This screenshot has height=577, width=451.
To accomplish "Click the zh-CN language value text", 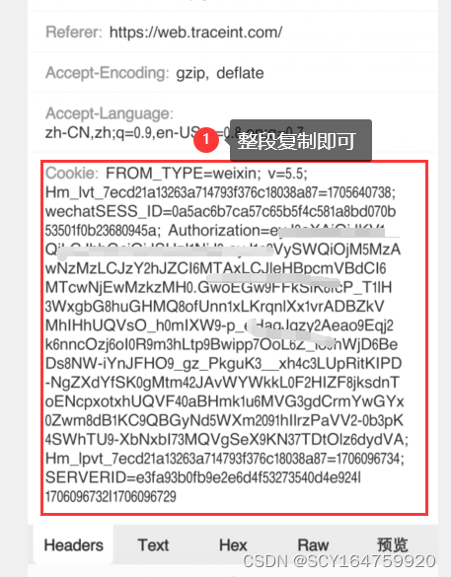I will (x=123, y=132).
